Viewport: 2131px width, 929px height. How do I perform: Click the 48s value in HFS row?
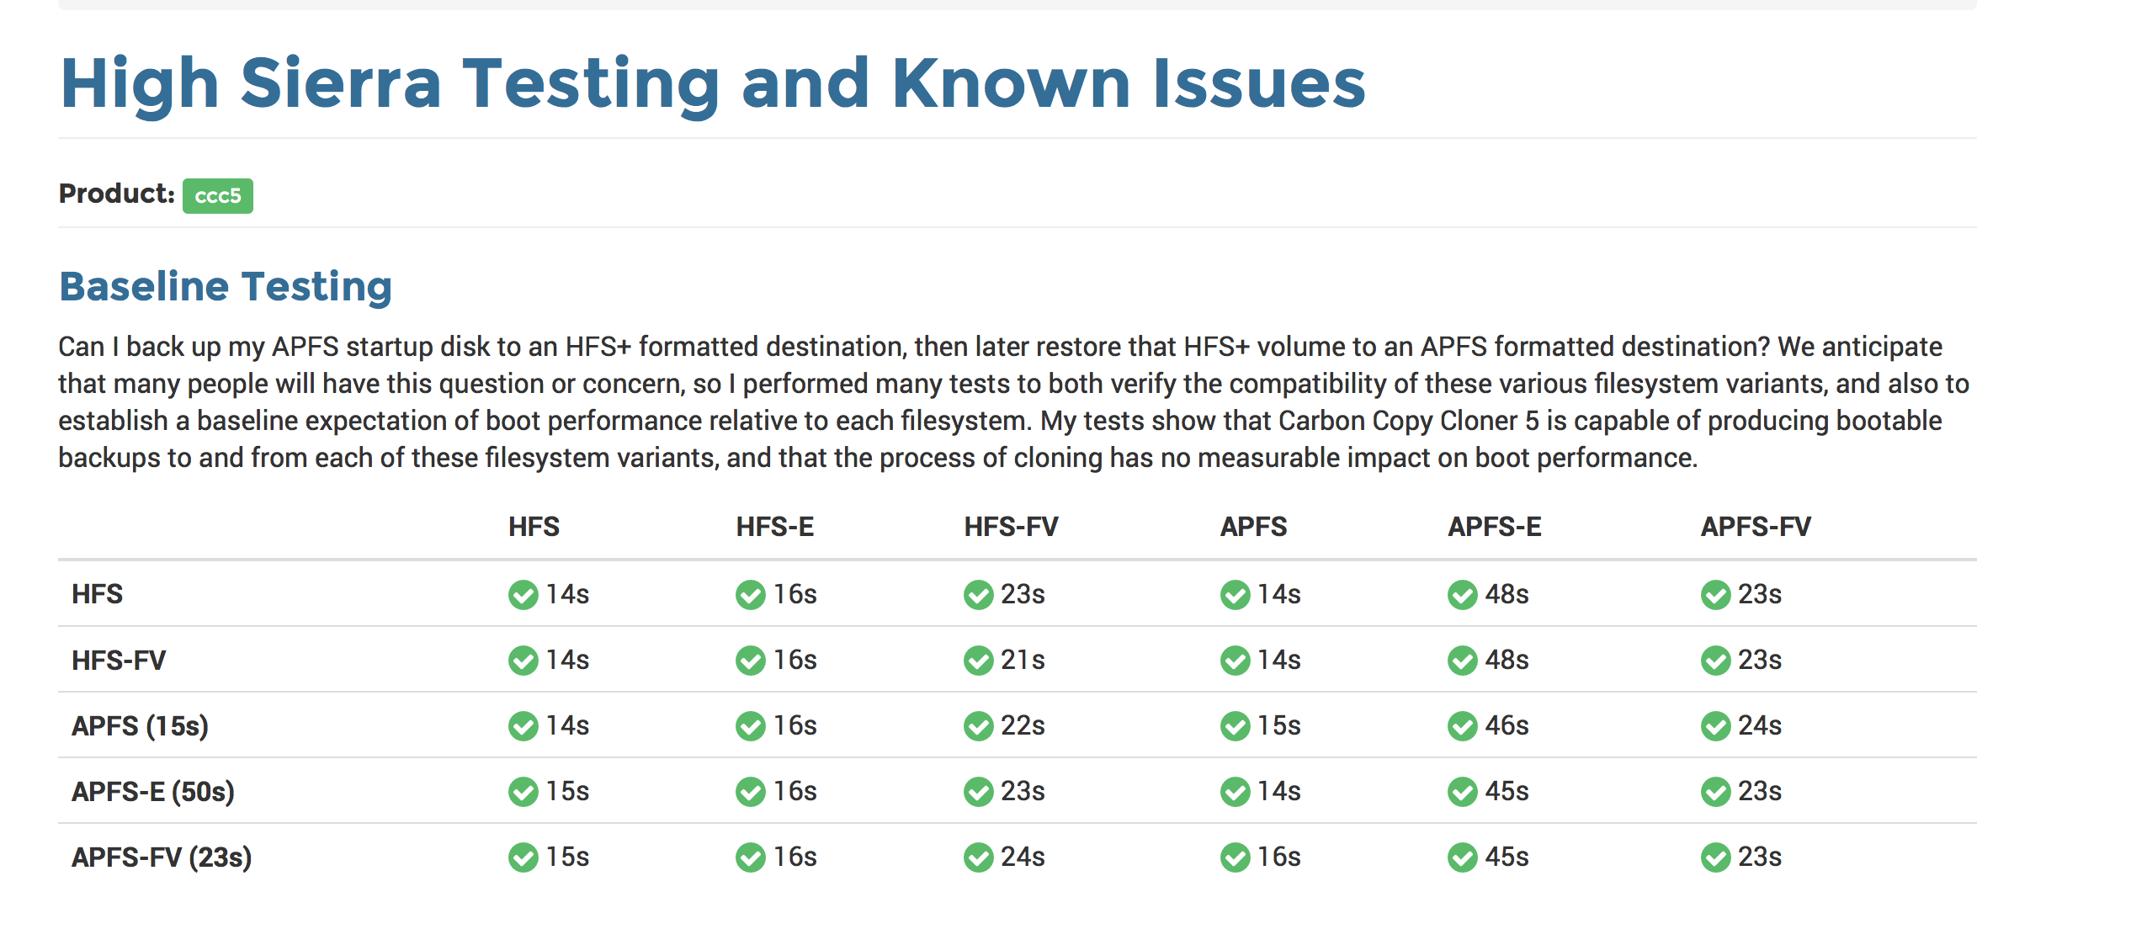[1507, 595]
